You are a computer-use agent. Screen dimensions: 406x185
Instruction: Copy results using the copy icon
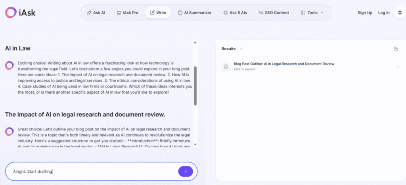(395, 49)
